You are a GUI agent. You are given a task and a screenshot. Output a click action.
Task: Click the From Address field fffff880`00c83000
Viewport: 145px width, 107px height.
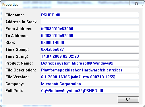90,29
